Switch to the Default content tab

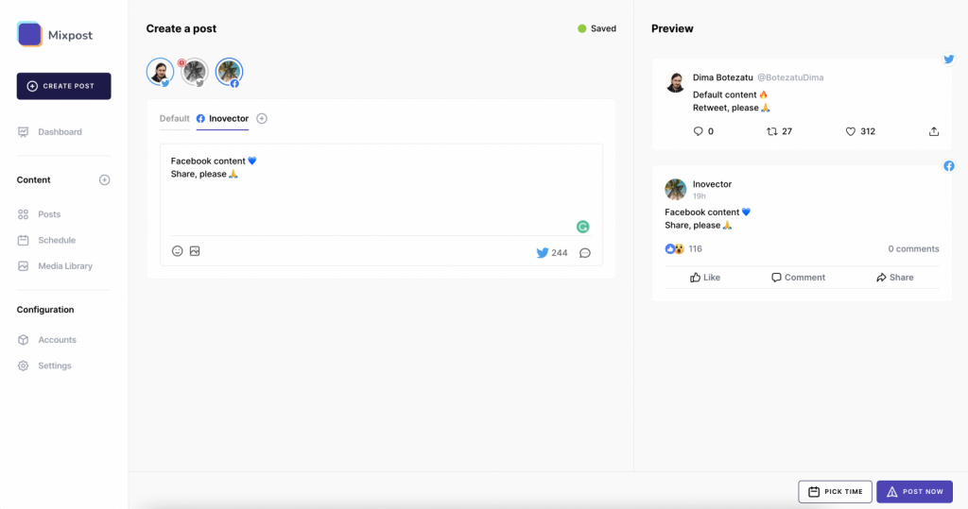[175, 118]
